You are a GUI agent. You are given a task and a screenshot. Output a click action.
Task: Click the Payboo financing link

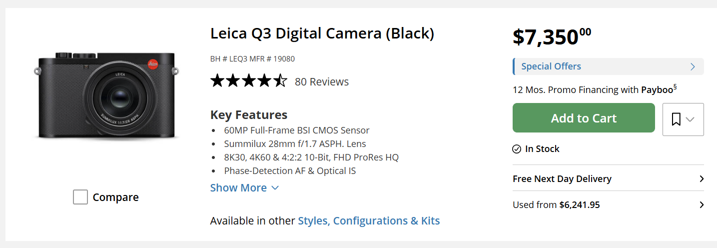click(x=657, y=90)
